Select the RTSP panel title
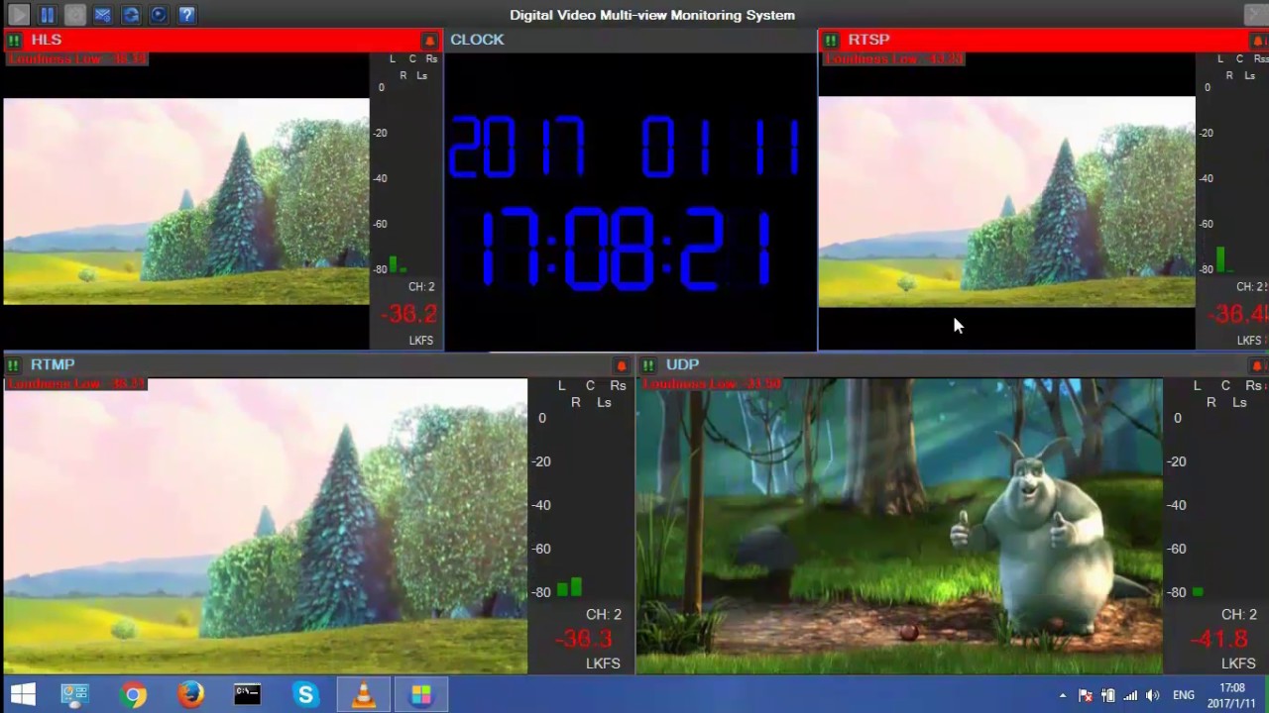The image size is (1269, 713). [868, 40]
